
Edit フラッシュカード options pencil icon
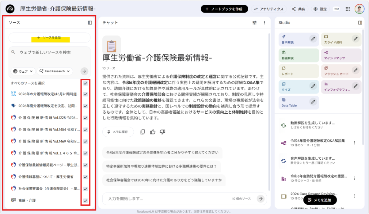click(355, 70)
